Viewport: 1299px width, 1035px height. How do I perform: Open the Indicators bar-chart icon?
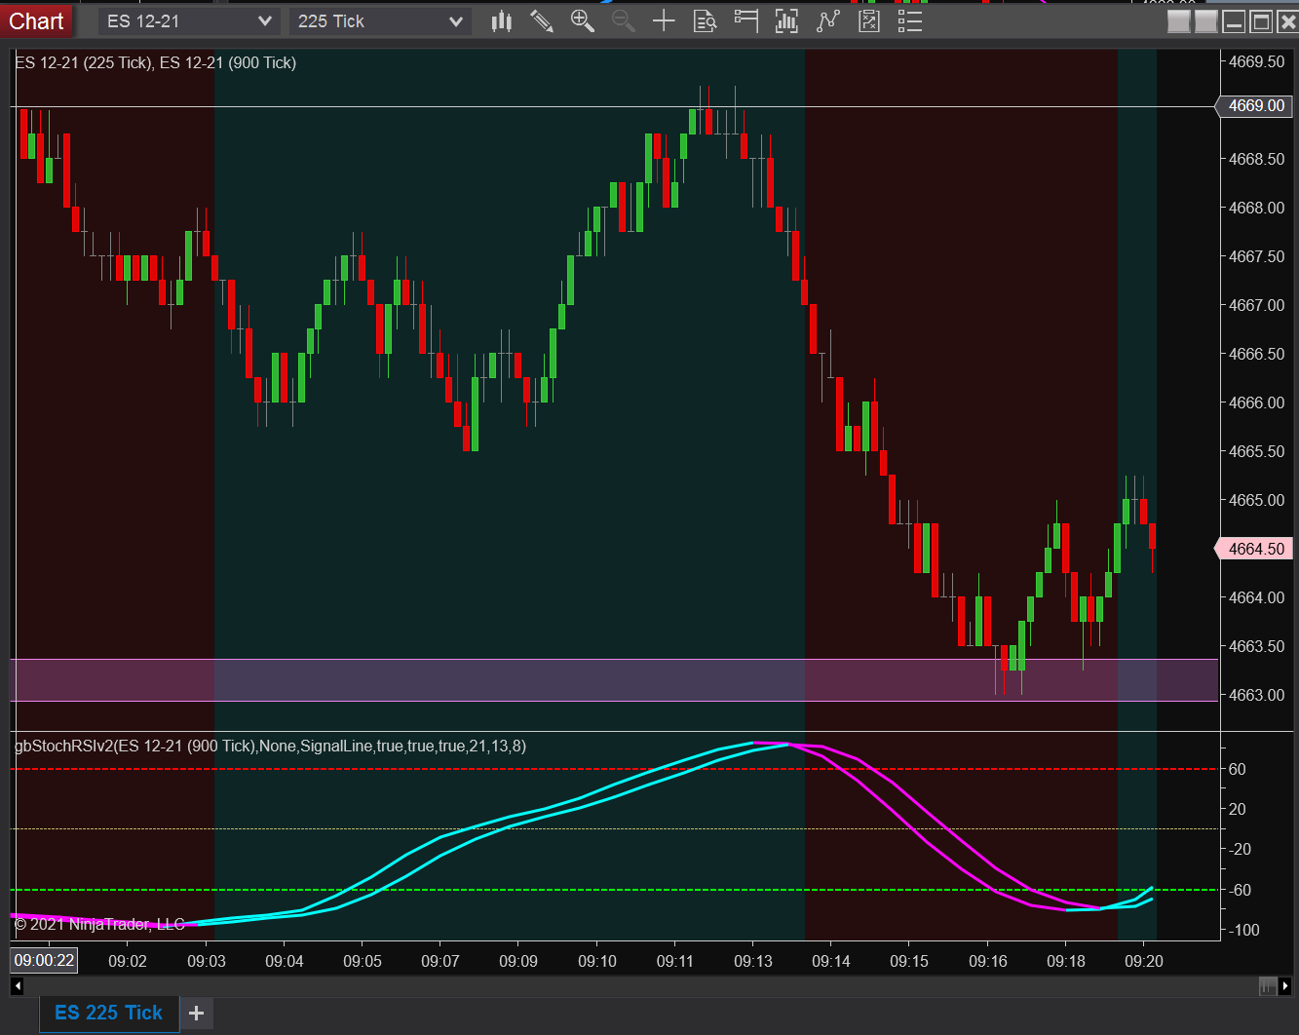(x=786, y=20)
